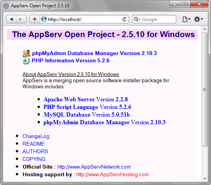Click the Safari compass icon in title bar

(6, 6)
